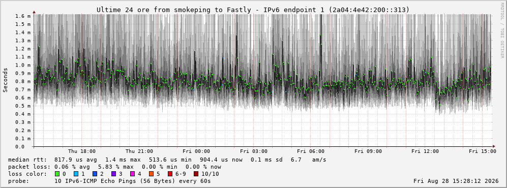Click the red 6-9 loss swatch
Viewport: 507px width, 188px height.
[170, 174]
